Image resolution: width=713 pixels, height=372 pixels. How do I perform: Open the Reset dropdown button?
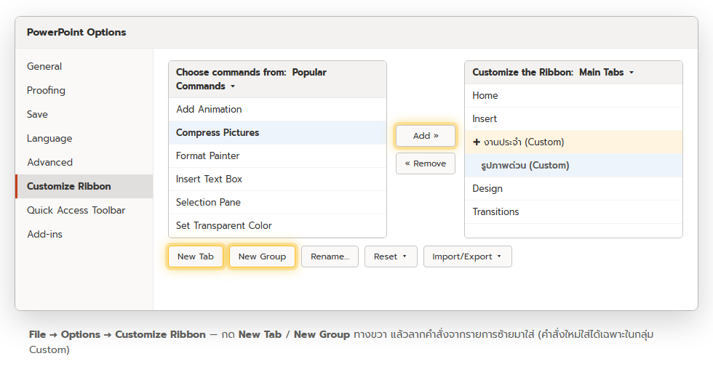pyautogui.click(x=391, y=256)
